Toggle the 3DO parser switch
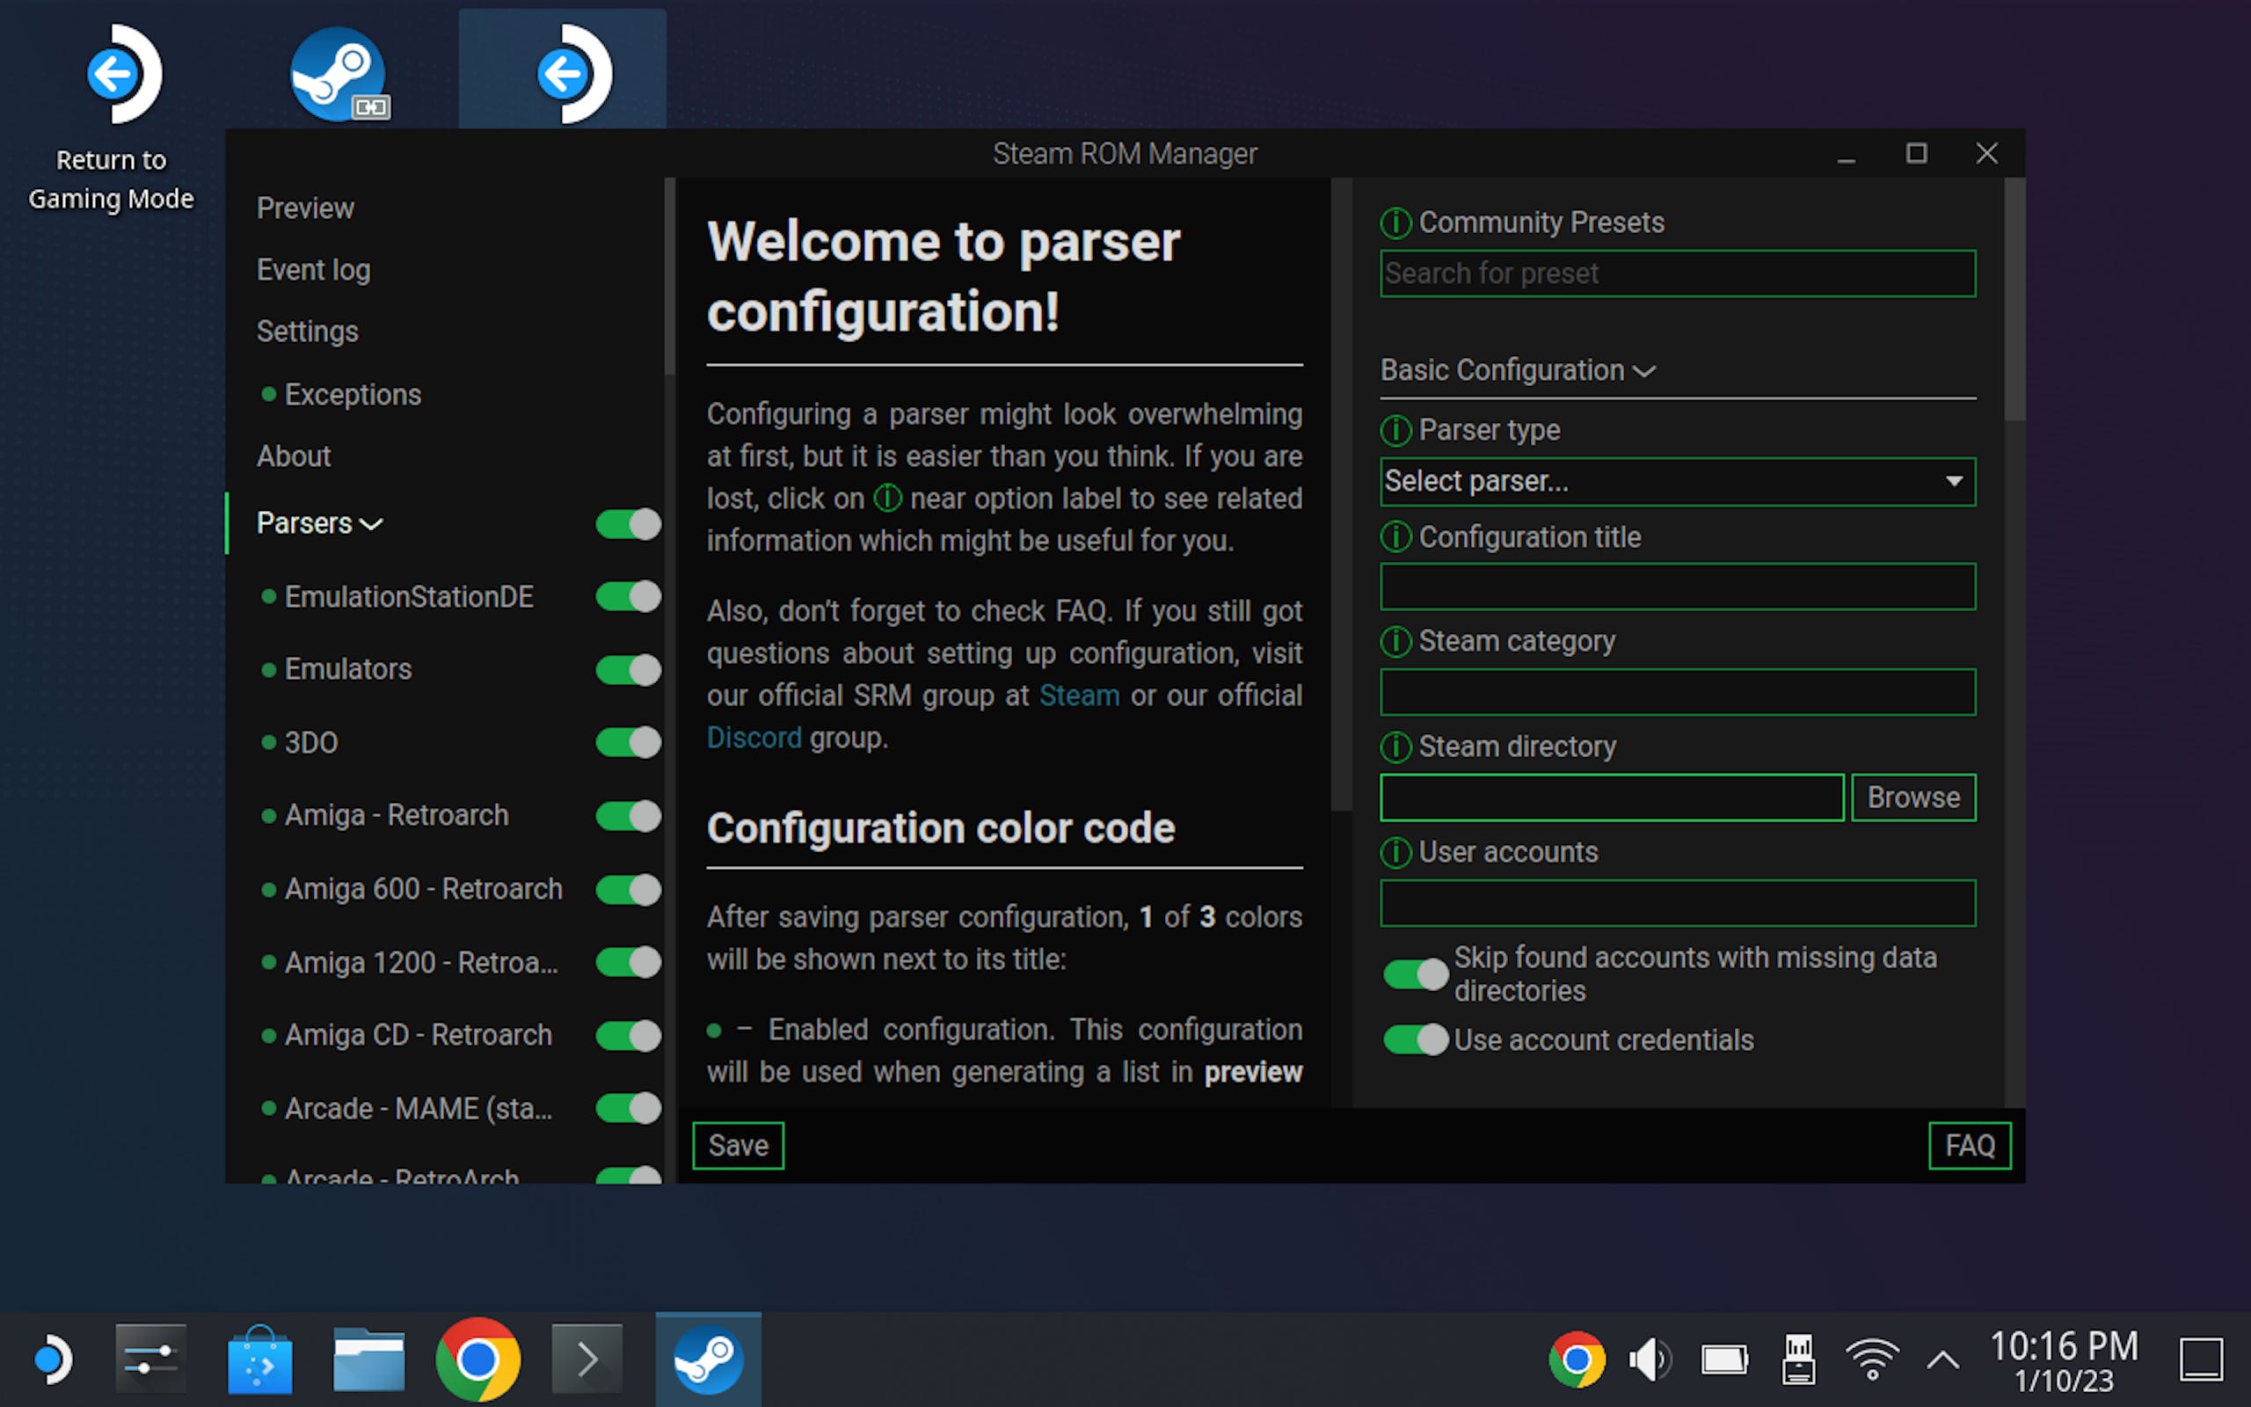The height and width of the screenshot is (1407, 2251). point(628,742)
